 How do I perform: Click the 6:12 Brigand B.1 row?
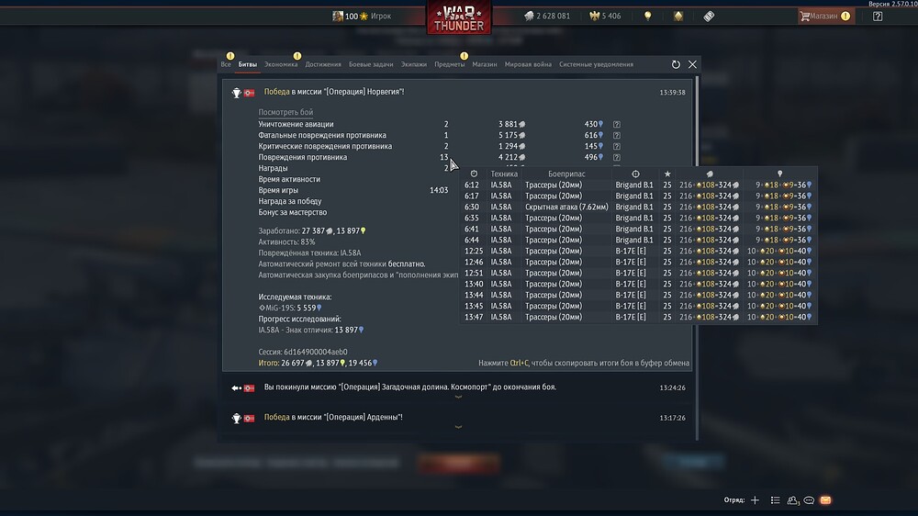click(x=638, y=185)
